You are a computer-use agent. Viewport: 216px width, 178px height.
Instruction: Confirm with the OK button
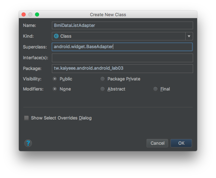pos(181,143)
